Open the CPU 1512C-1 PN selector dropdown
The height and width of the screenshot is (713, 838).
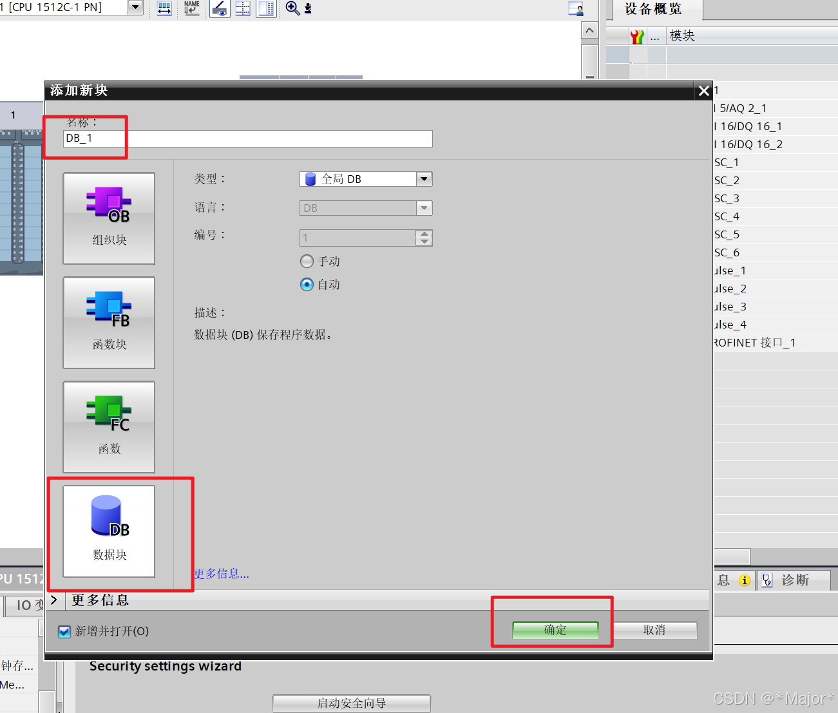pos(135,7)
